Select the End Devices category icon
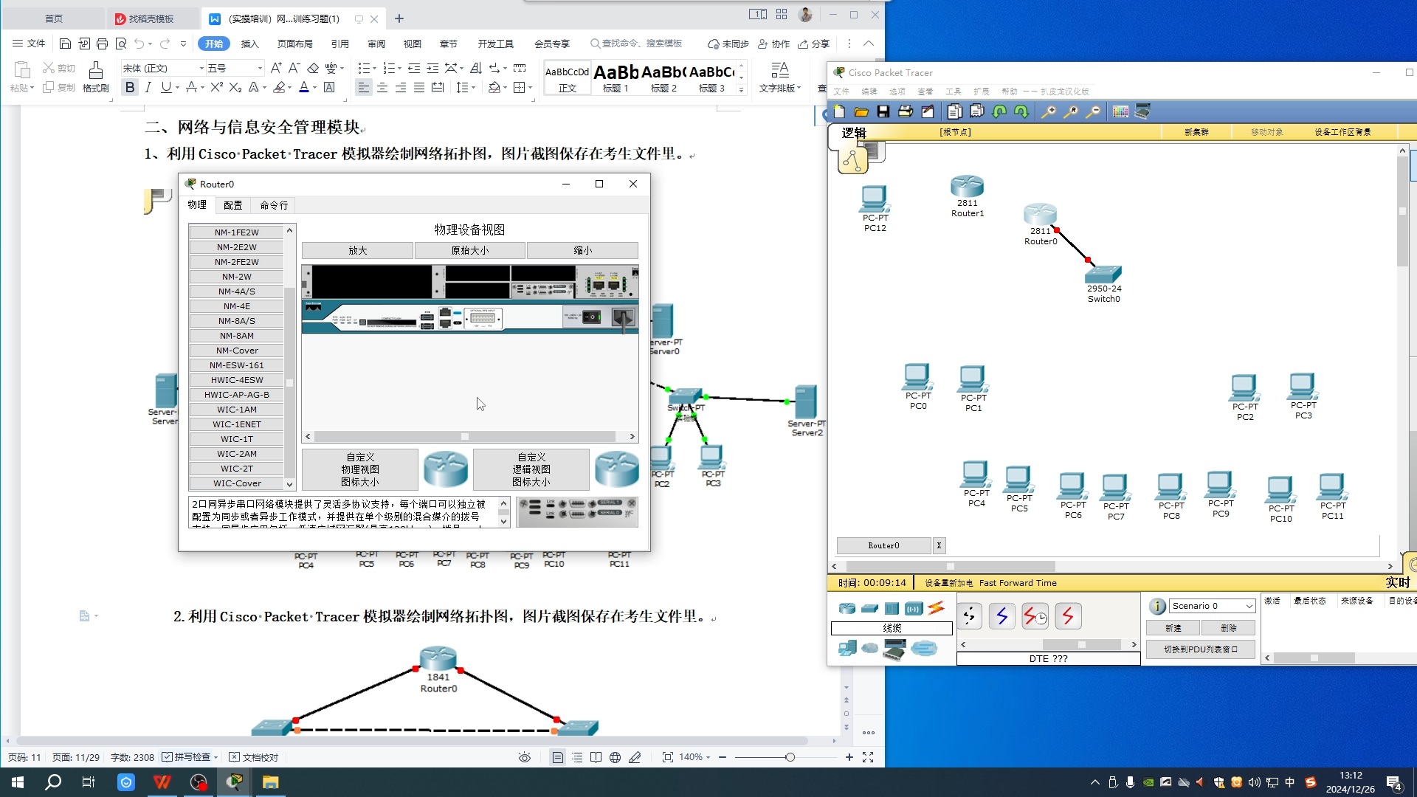Screen dimensions: 1417x797 pyautogui.click(x=847, y=649)
